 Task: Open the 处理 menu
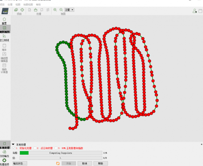10,4
